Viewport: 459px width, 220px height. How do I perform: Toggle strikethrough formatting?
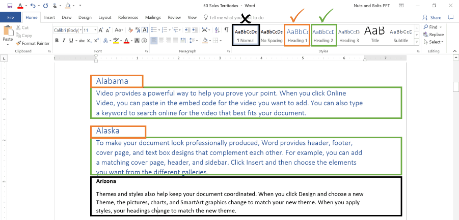pos(82,41)
